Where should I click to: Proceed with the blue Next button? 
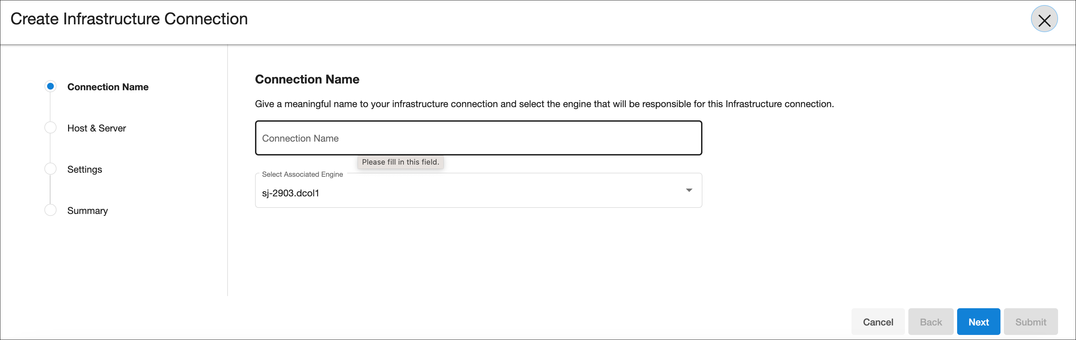click(978, 322)
